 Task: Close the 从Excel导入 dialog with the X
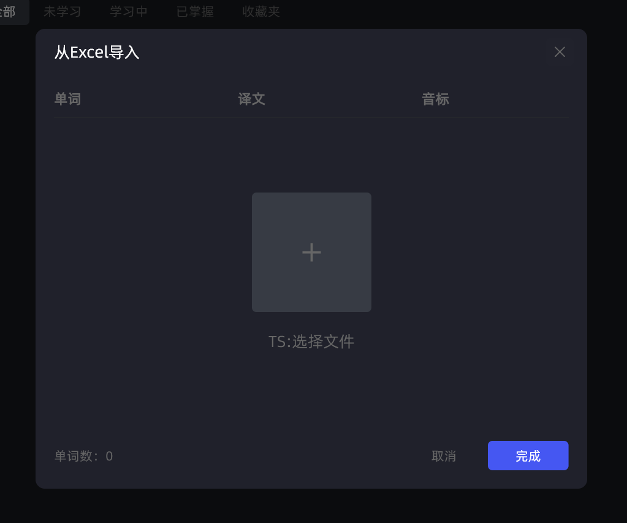[x=560, y=52]
